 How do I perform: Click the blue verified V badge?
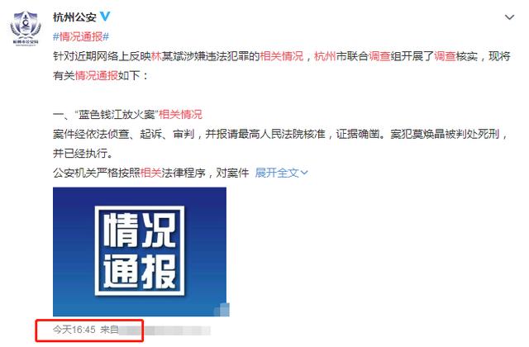105,17
